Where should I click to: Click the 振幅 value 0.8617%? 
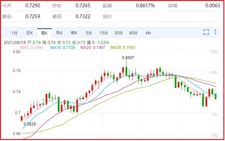pos(145,6)
